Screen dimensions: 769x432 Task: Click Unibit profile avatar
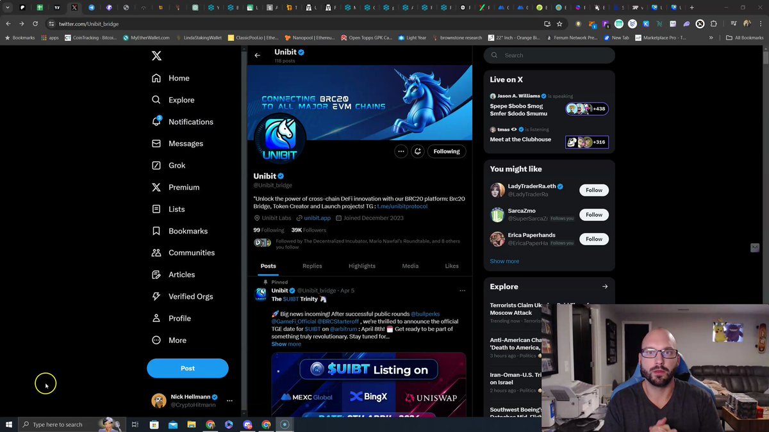pos(279,138)
